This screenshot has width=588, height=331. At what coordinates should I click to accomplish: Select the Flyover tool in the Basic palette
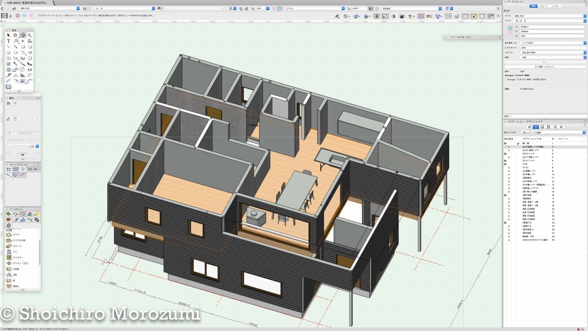(x=23, y=35)
